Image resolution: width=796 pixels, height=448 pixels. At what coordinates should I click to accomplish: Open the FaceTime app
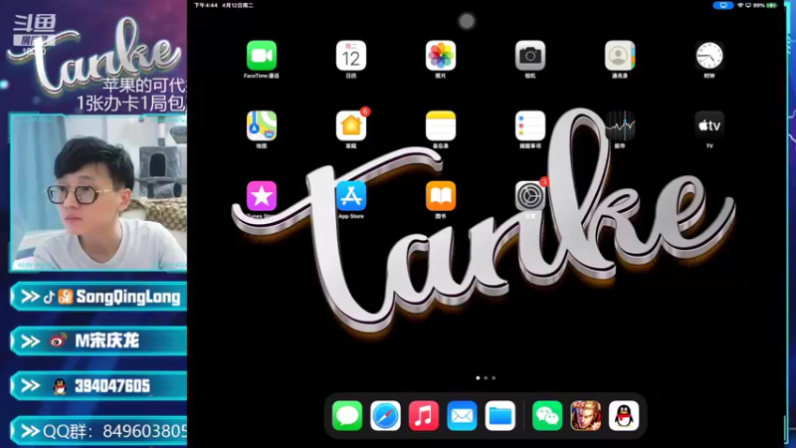(x=262, y=56)
